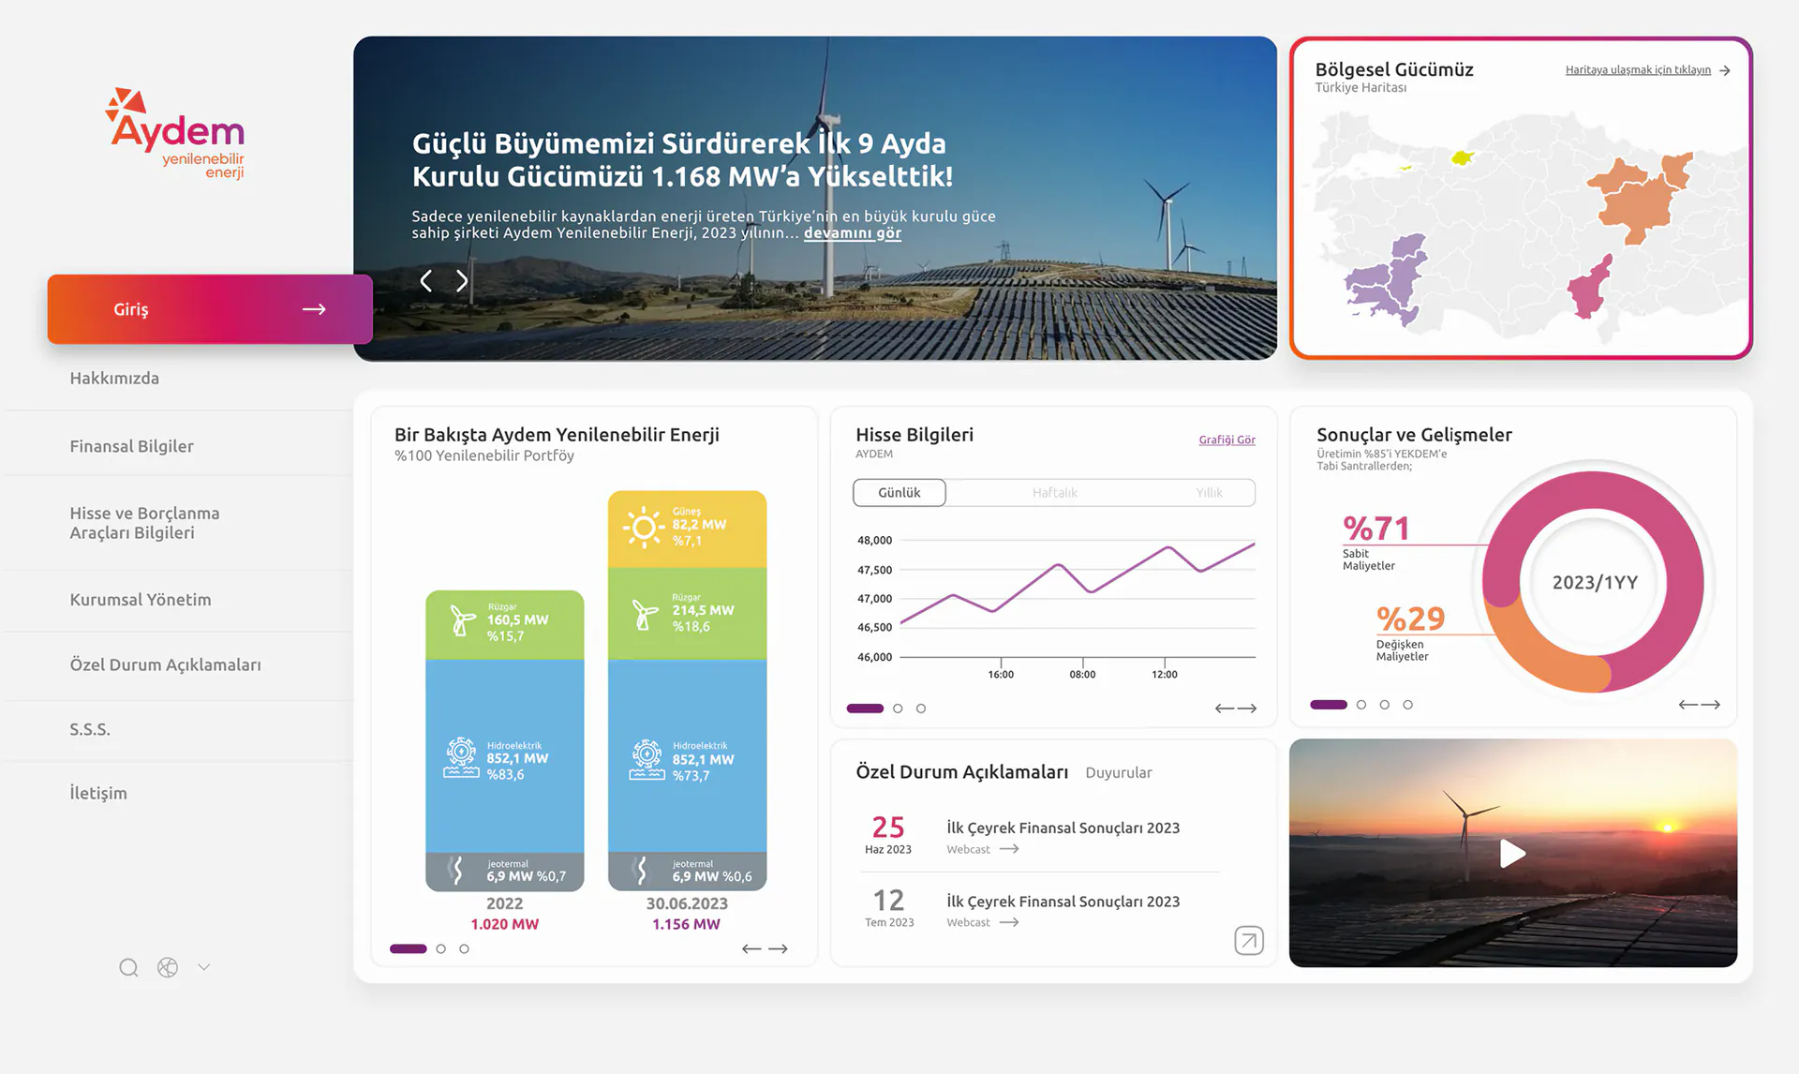
Task: Open Finansal Bilgiler in the sidebar
Action: (132, 447)
